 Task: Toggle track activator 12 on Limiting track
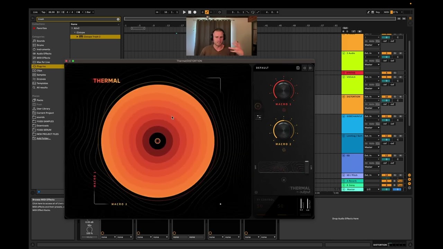tap(386, 136)
